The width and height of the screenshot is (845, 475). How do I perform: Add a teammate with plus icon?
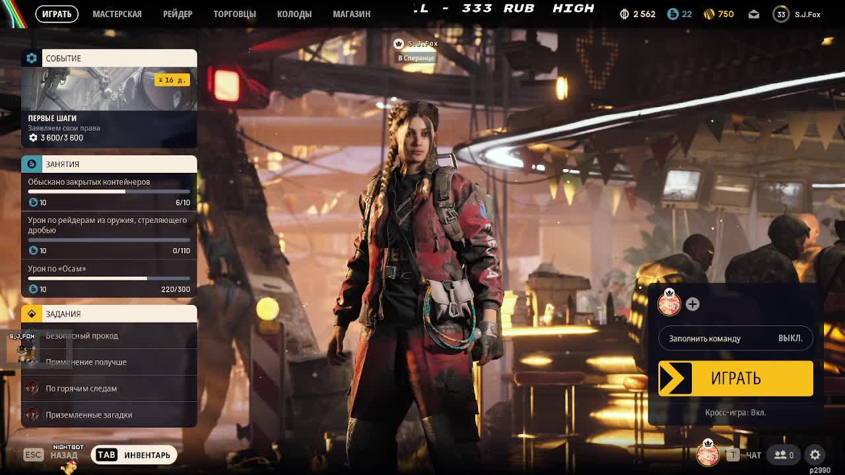click(692, 304)
